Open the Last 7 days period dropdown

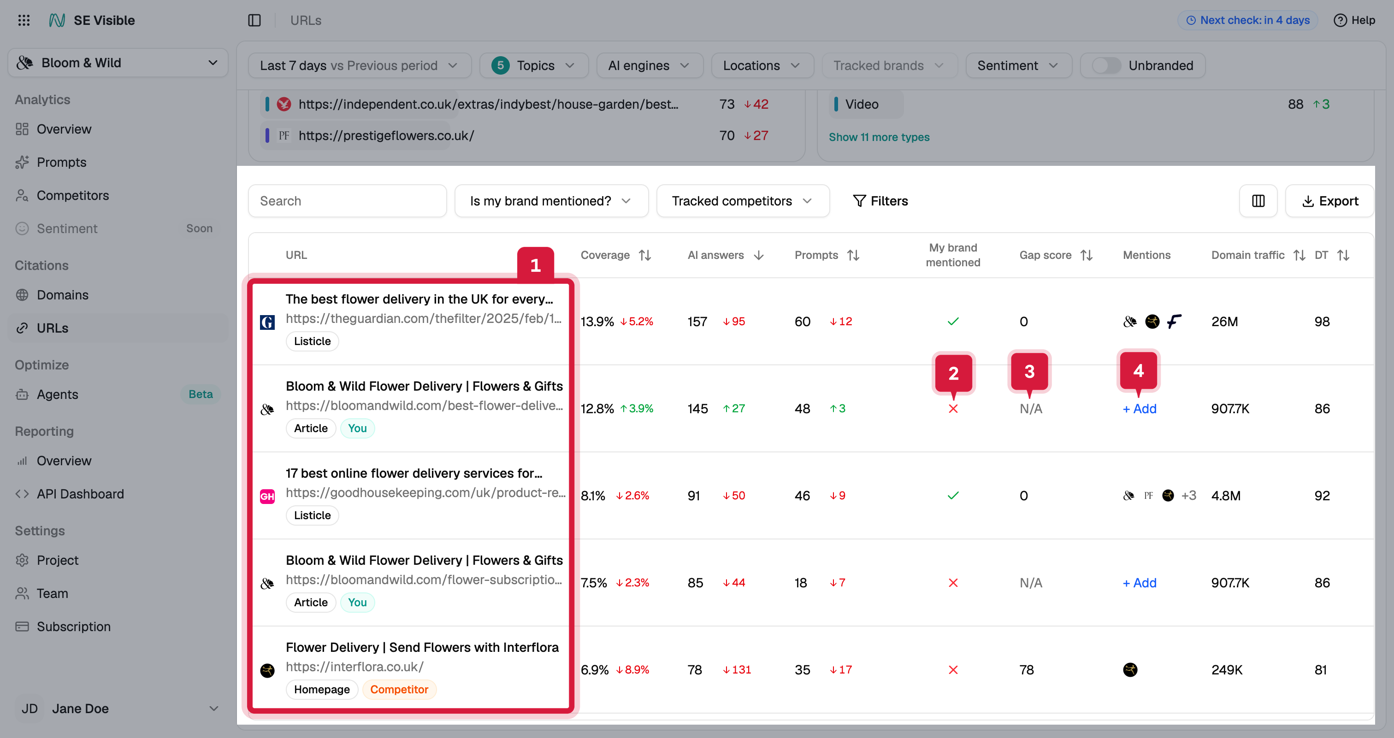359,65
